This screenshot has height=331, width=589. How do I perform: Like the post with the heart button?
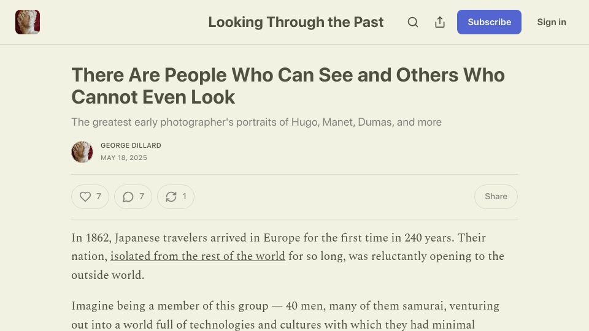click(90, 197)
